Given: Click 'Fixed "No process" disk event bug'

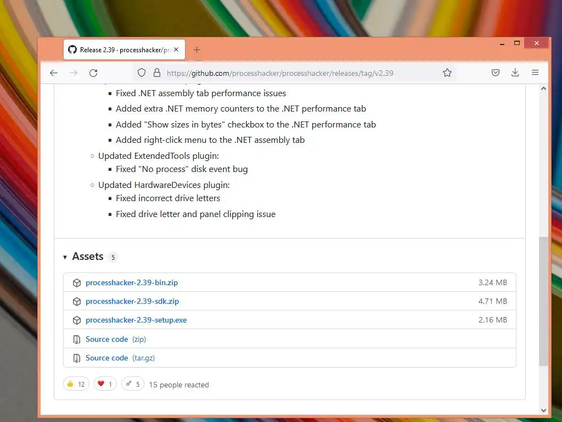Looking at the screenshot, I should [182, 169].
